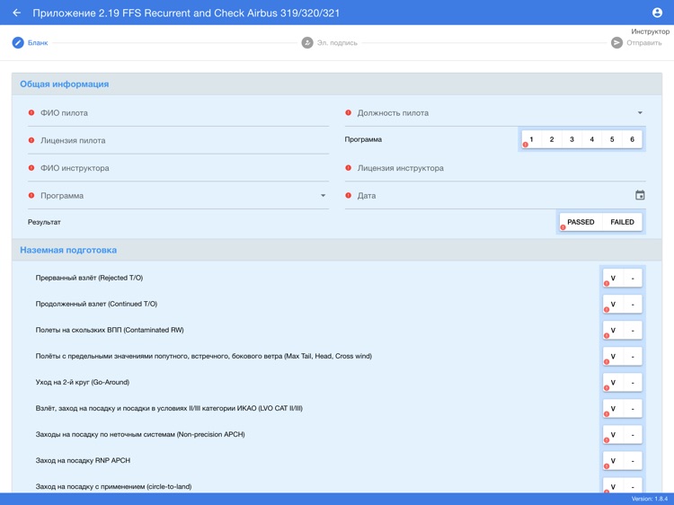Image resolution: width=674 pixels, height=505 pixels.
Task: Go back using the arrow icon
Action: coord(17,13)
